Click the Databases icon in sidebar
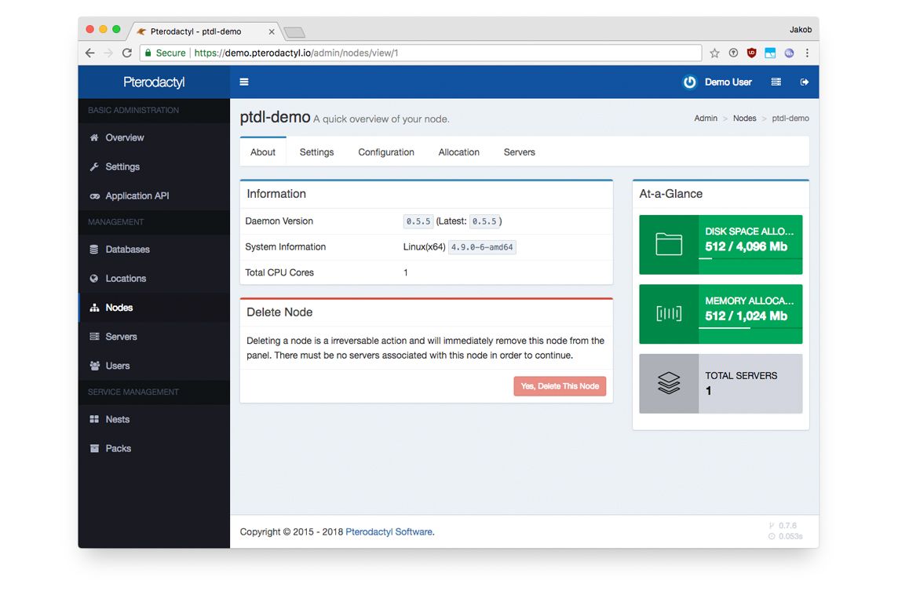Image resolution: width=898 pixels, height=595 pixels. tap(94, 249)
